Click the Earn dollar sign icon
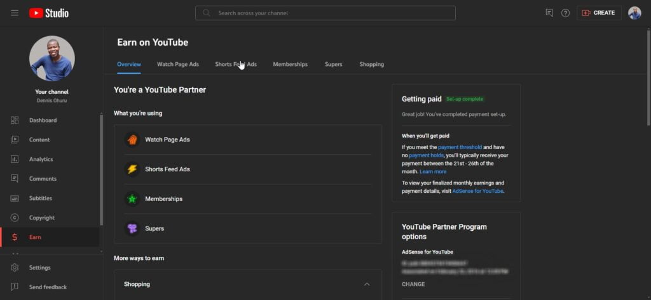The image size is (651, 300). click(x=15, y=237)
